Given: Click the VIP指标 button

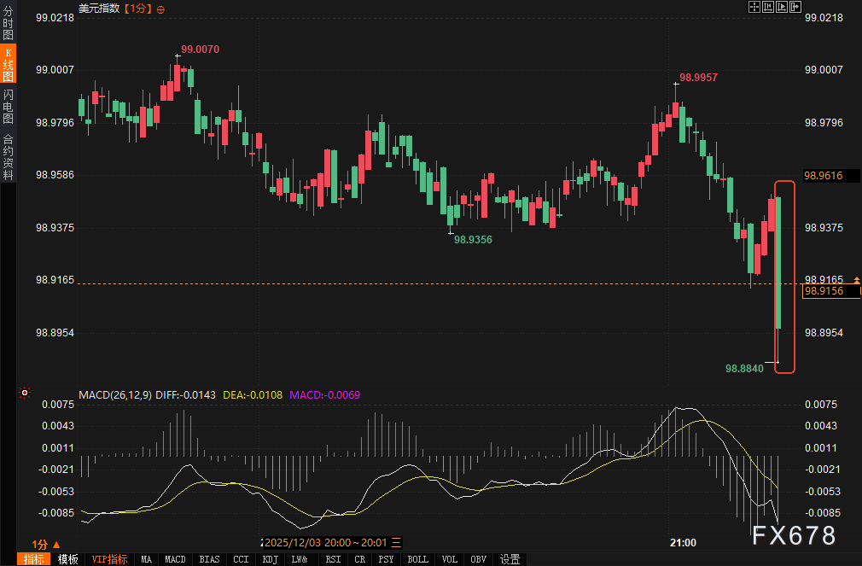Looking at the screenshot, I should (109, 559).
